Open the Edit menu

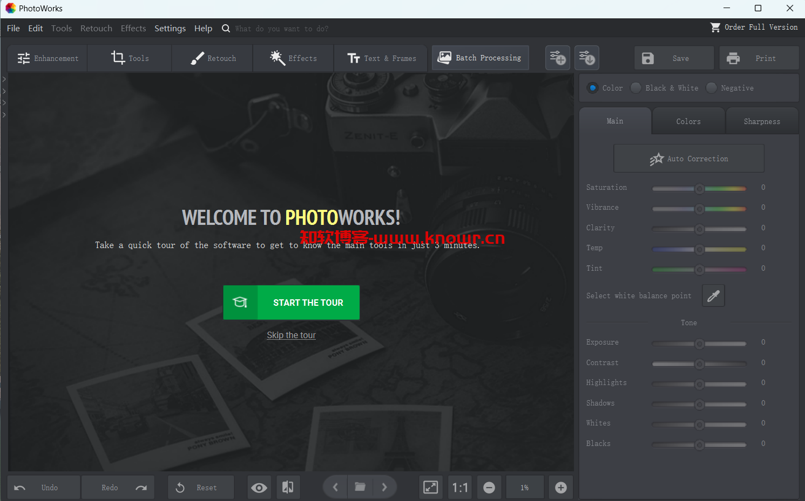coord(36,29)
